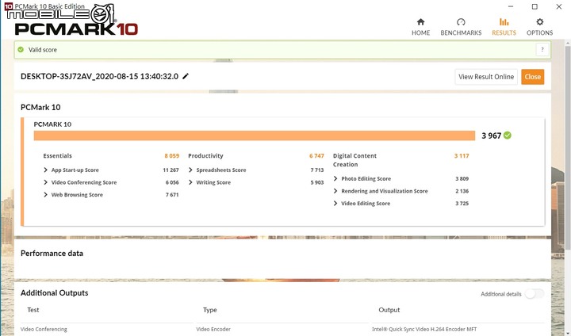This screenshot has width=571, height=336.
Task: Click the Essentials heading
Action: pos(58,156)
